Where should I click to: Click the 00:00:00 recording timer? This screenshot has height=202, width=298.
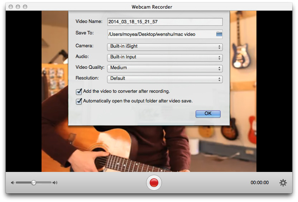[x=259, y=183]
